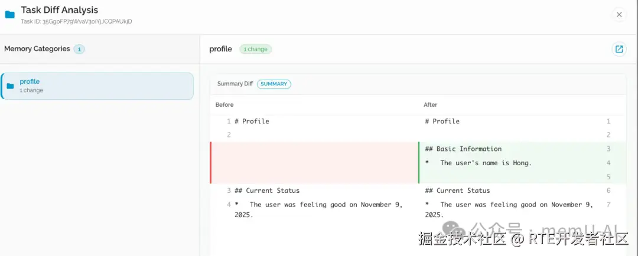Select the profile memory category
The width and height of the screenshot is (638, 256).
[x=97, y=86]
